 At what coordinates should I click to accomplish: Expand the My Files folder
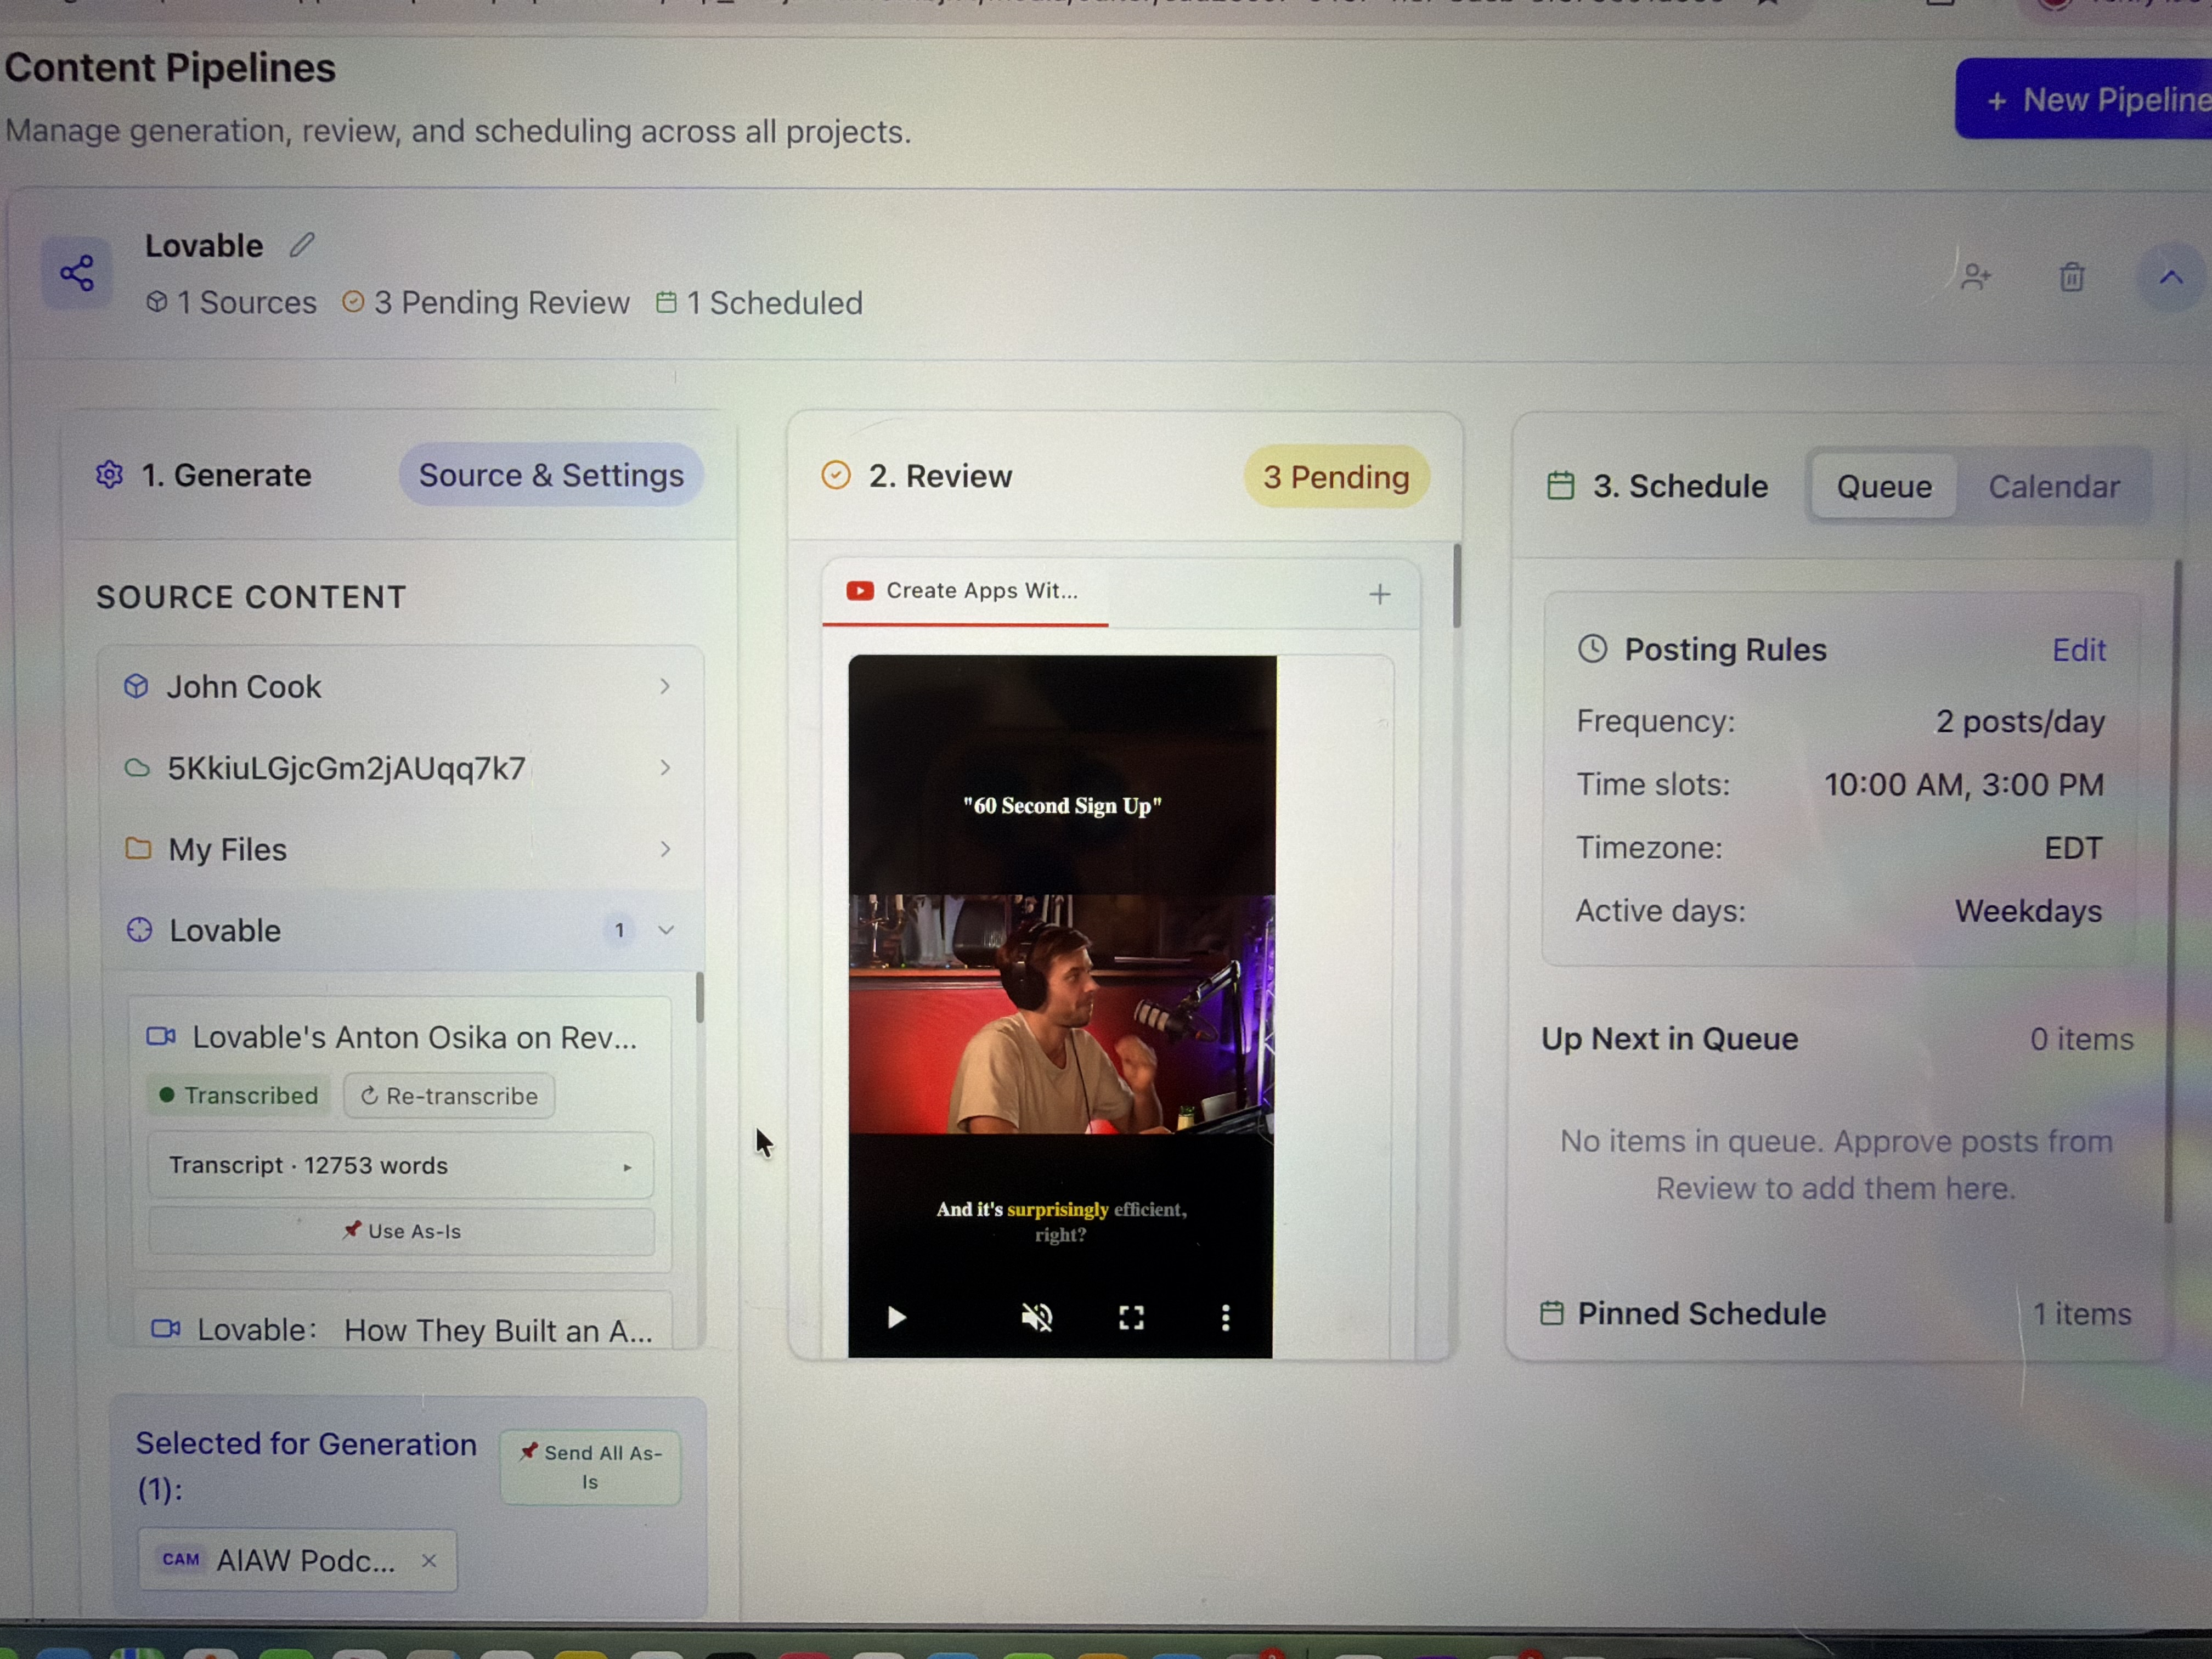pyautogui.click(x=400, y=849)
